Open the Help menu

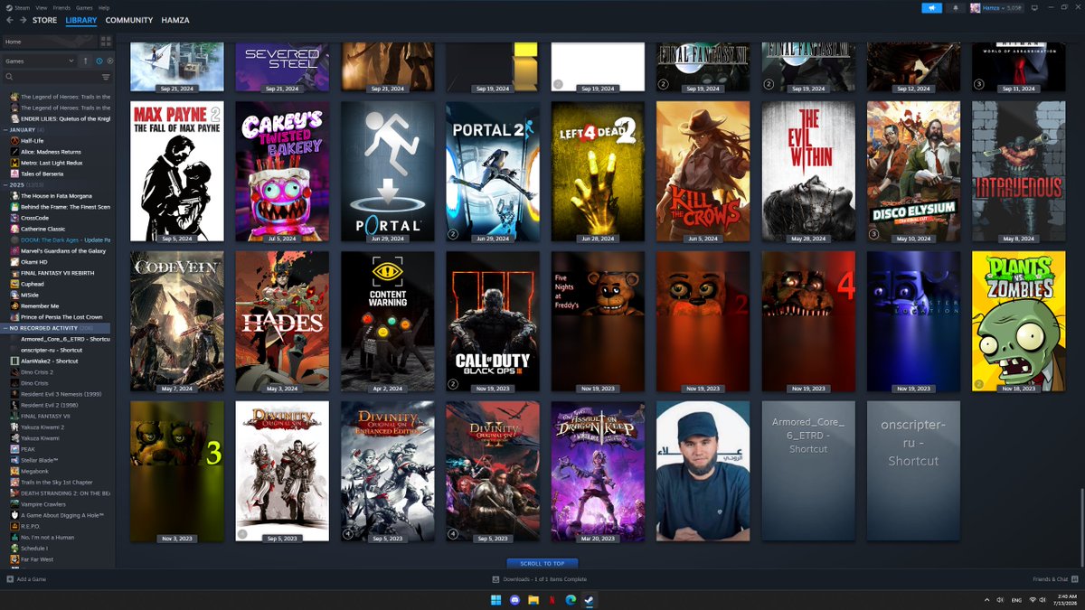[104, 7]
